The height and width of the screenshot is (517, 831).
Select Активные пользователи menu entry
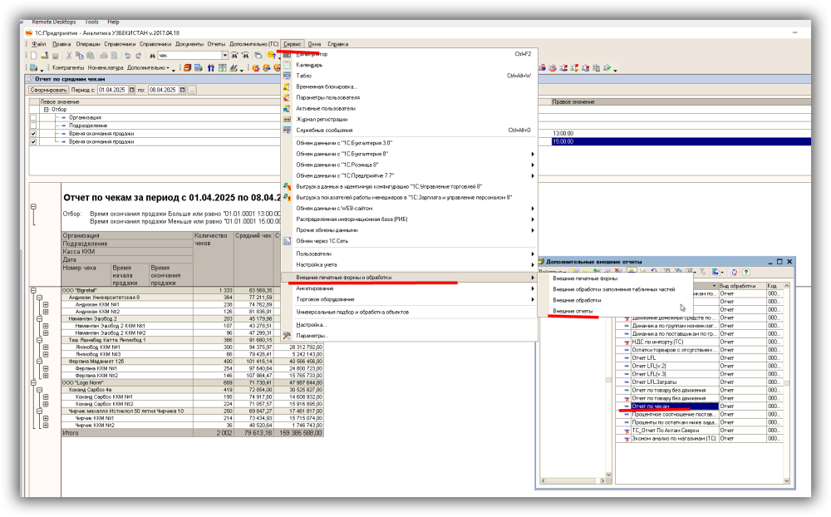410,109
